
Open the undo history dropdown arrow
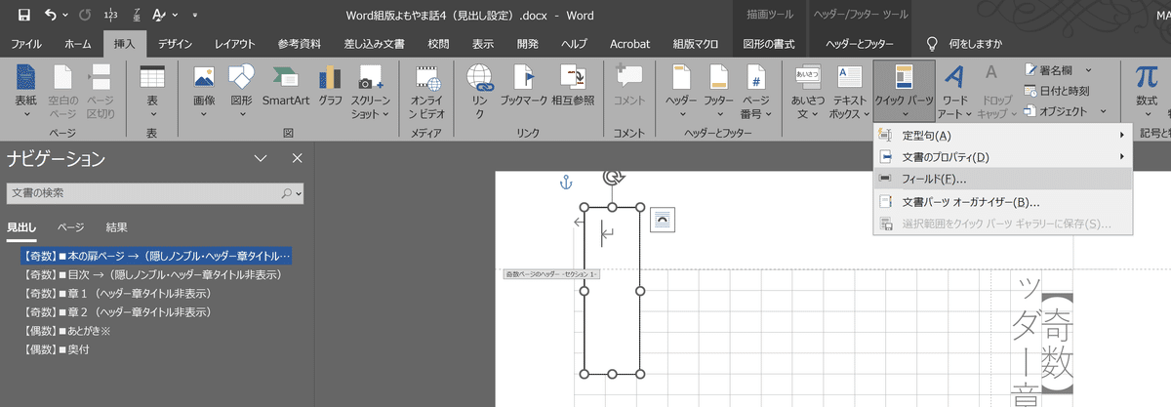click(65, 16)
